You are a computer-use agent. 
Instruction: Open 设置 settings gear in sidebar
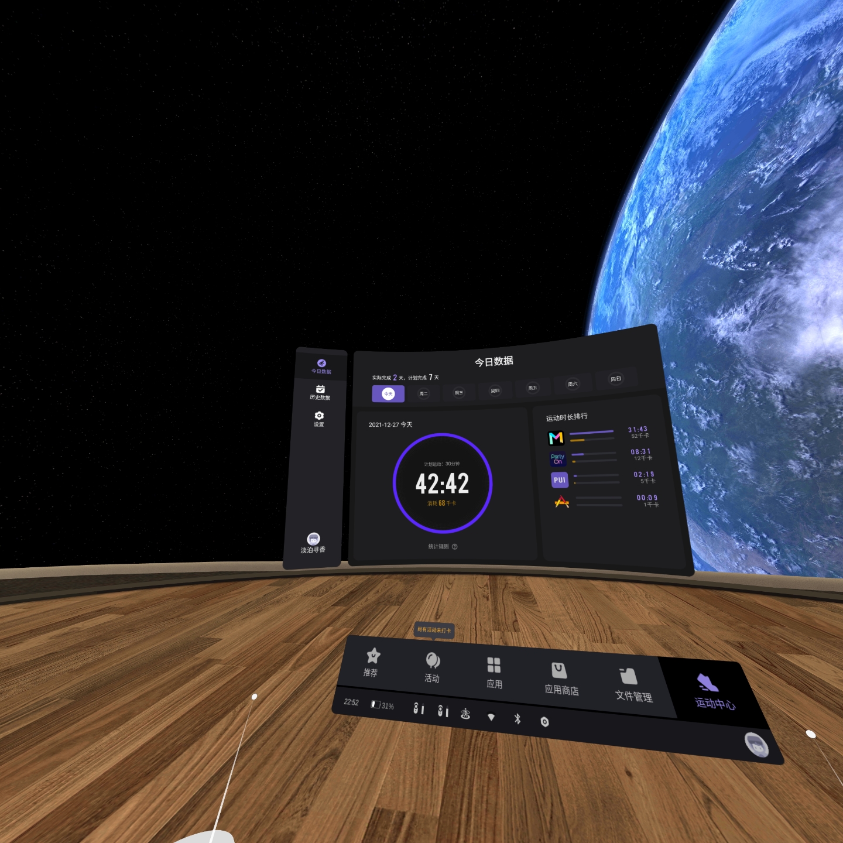[319, 418]
